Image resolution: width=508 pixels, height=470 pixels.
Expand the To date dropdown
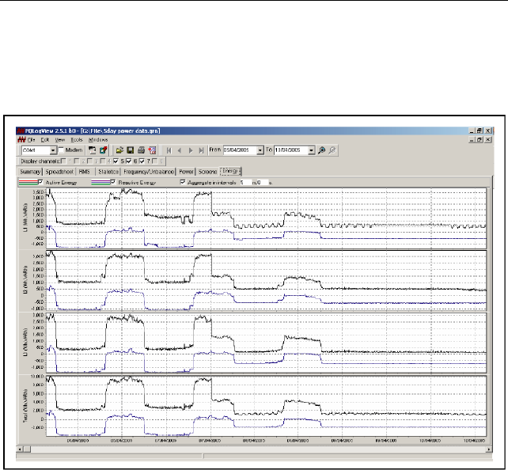pyautogui.click(x=311, y=149)
